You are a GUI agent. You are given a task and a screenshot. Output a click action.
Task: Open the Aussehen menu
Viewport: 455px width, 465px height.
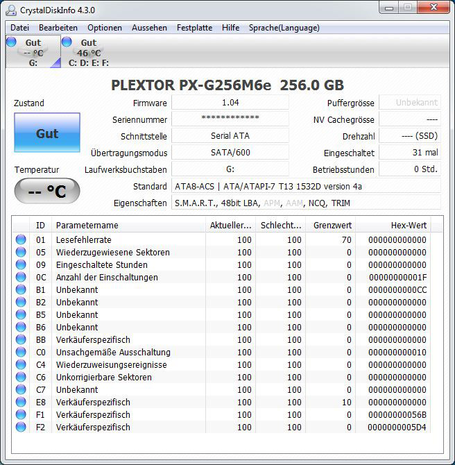149,28
